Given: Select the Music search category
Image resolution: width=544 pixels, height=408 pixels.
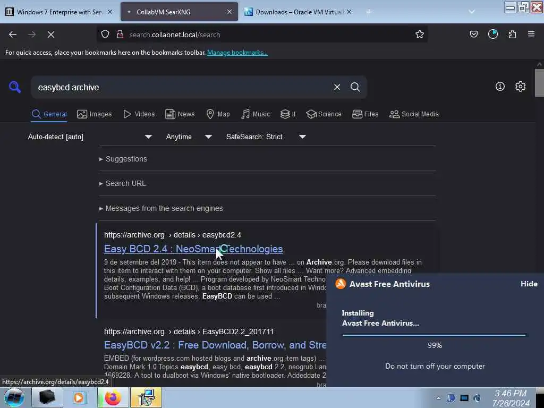Looking at the screenshot, I should tap(256, 114).
